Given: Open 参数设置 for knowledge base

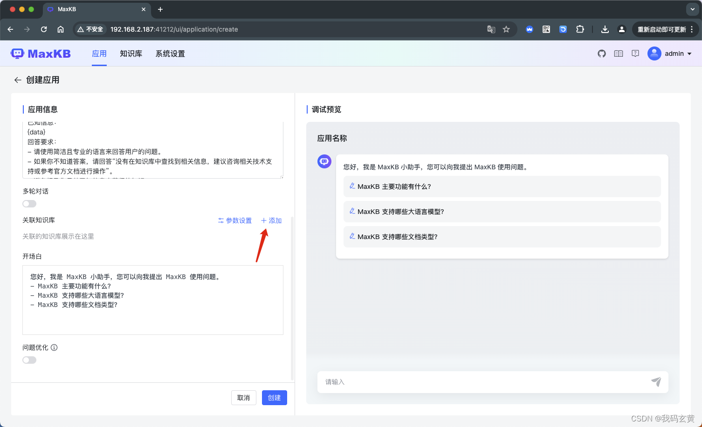Looking at the screenshot, I should (235, 220).
